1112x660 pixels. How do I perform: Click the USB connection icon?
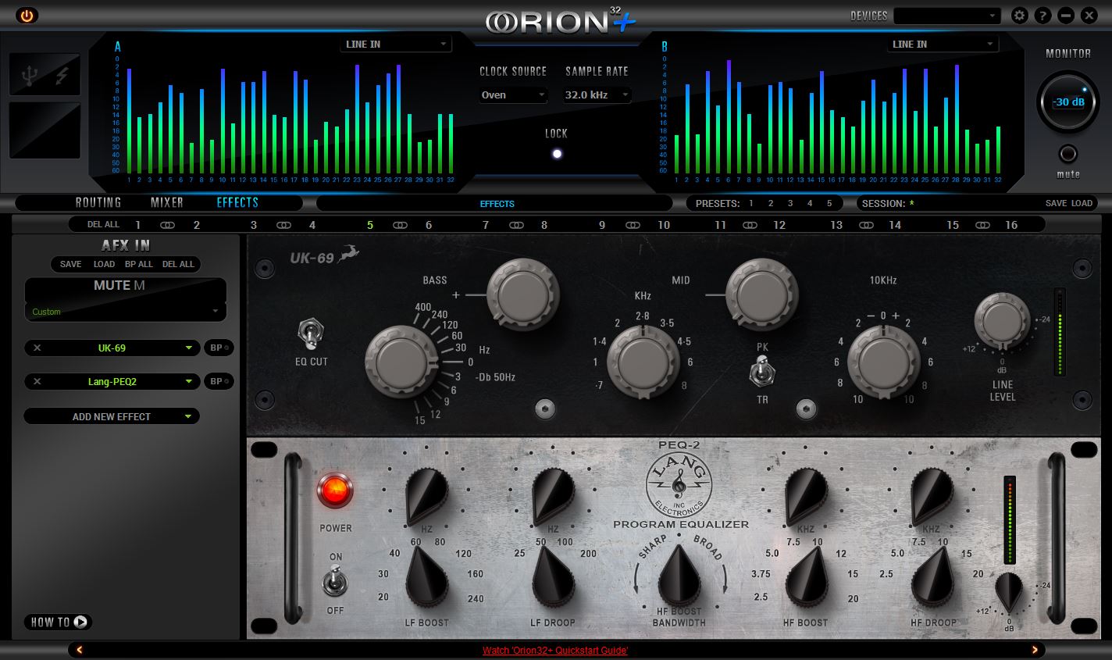coord(30,76)
